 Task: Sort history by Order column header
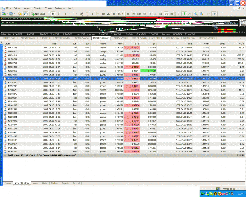(14, 43)
